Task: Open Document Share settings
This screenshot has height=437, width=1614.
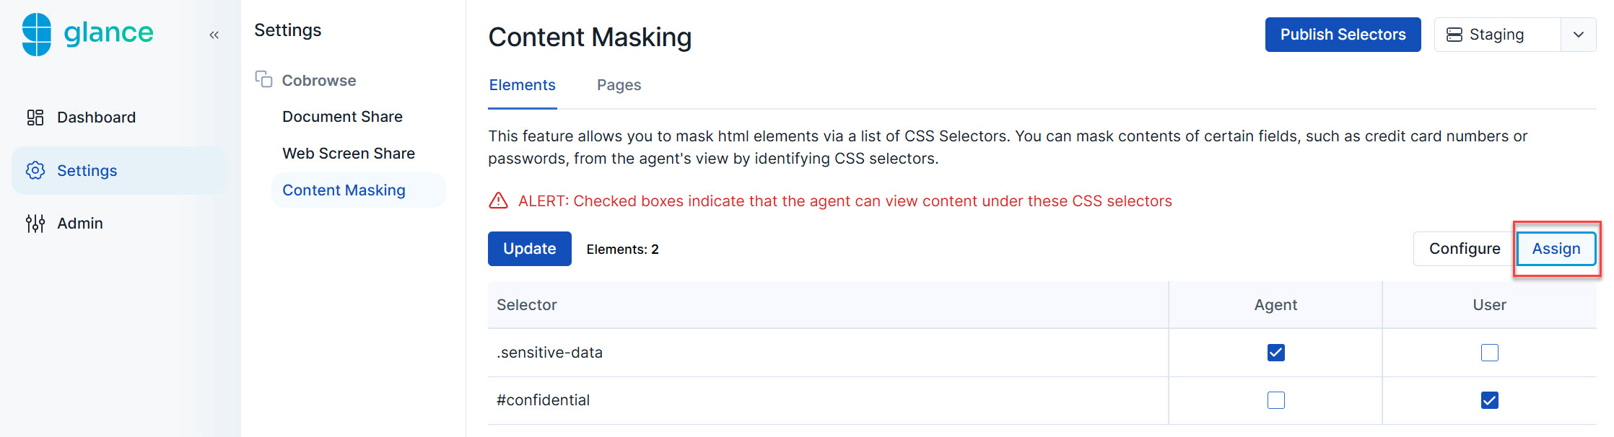Action: (x=342, y=117)
